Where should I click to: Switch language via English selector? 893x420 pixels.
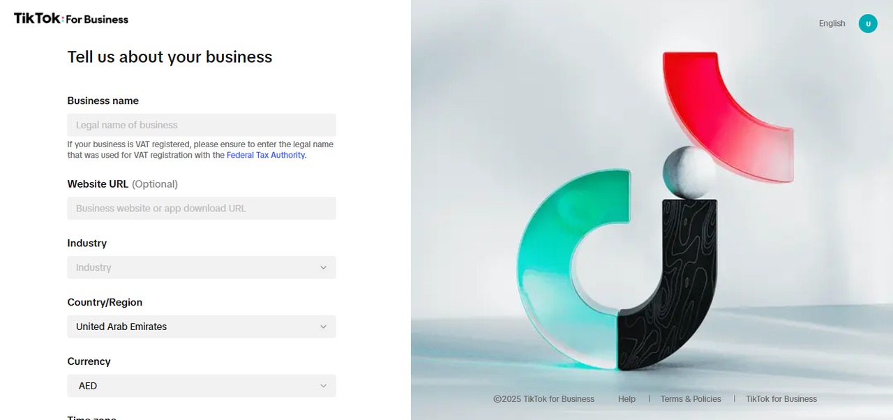click(832, 24)
